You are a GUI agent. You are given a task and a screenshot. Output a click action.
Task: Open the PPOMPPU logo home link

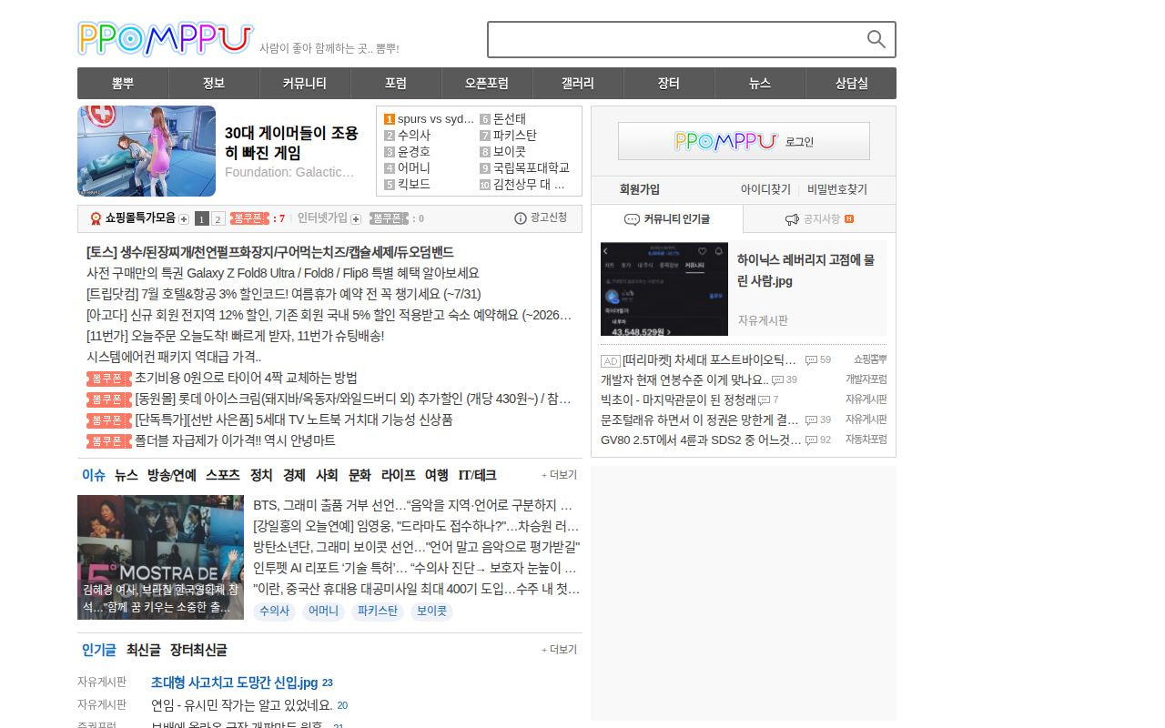tap(165, 39)
